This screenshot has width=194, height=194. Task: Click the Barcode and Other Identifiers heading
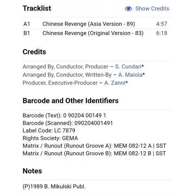(71, 100)
